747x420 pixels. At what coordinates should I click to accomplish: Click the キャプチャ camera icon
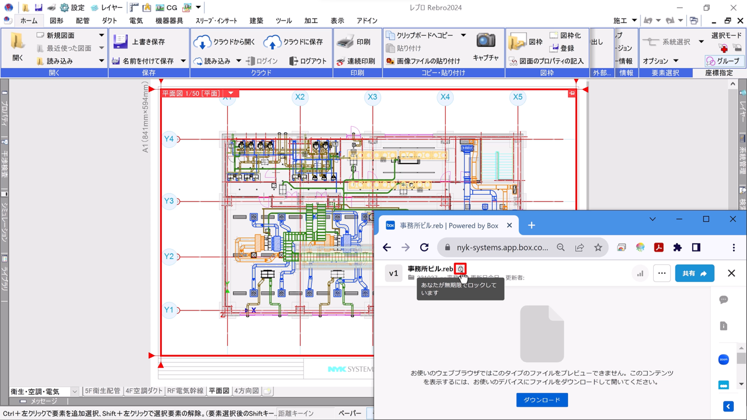click(x=485, y=41)
